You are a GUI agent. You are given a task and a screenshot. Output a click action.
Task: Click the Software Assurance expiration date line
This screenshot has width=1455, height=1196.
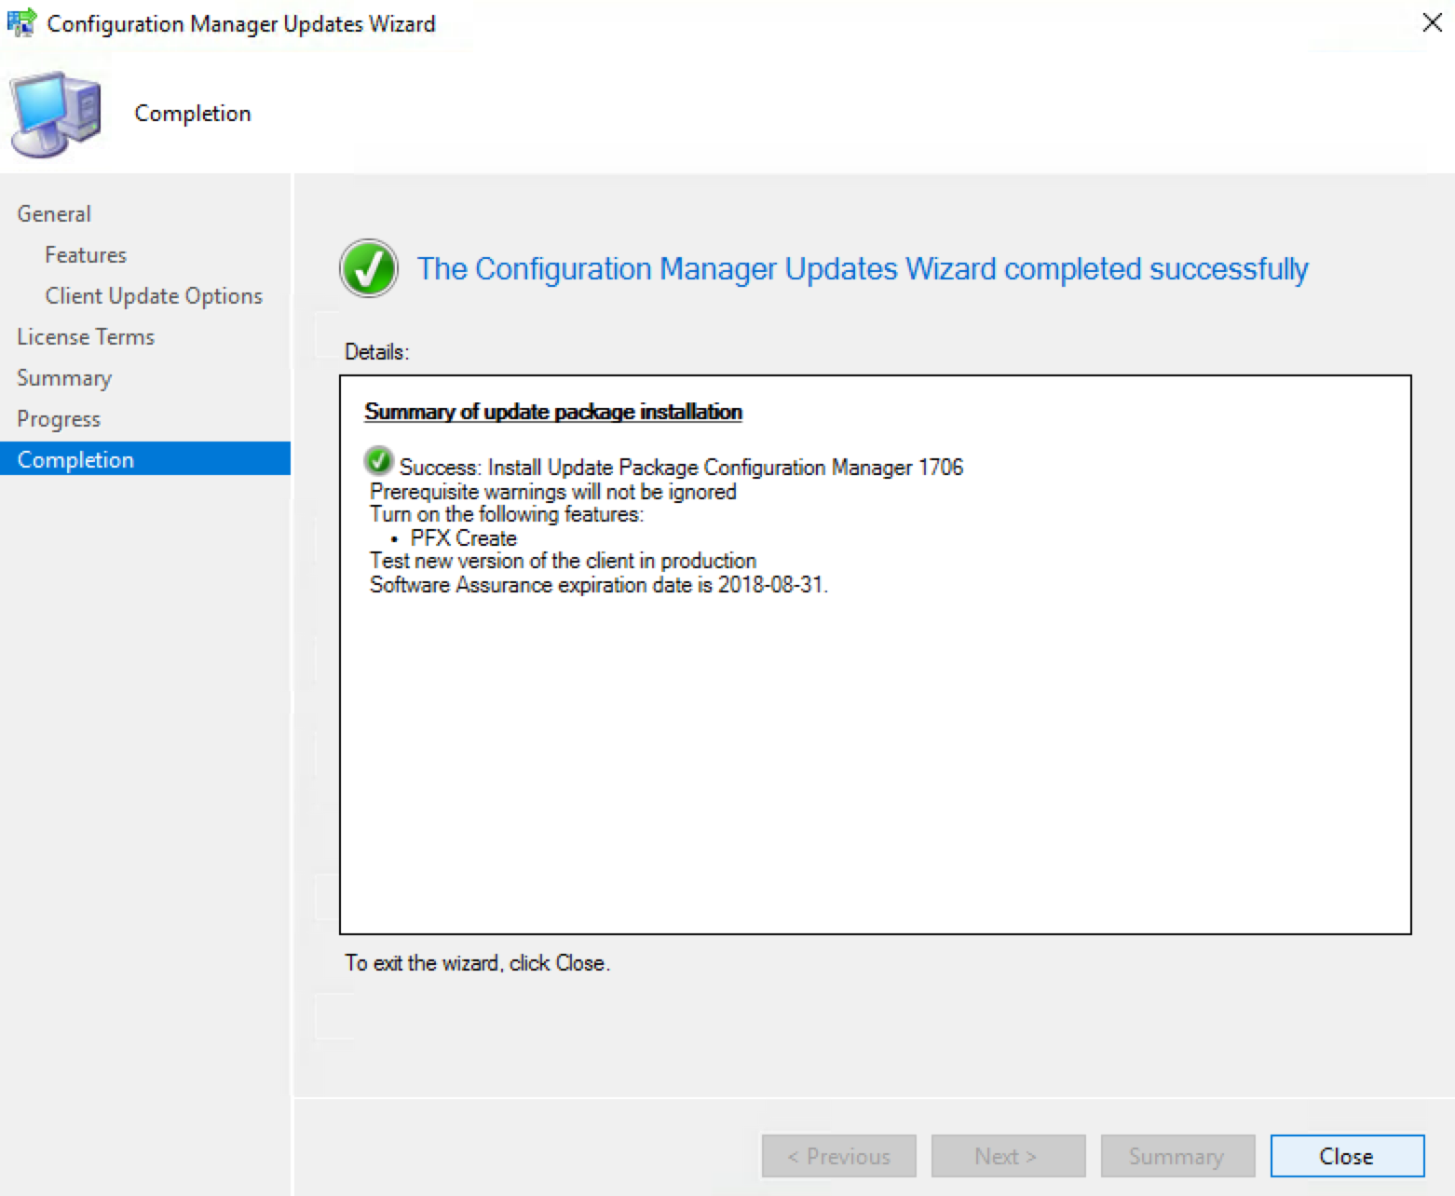(x=599, y=584)
